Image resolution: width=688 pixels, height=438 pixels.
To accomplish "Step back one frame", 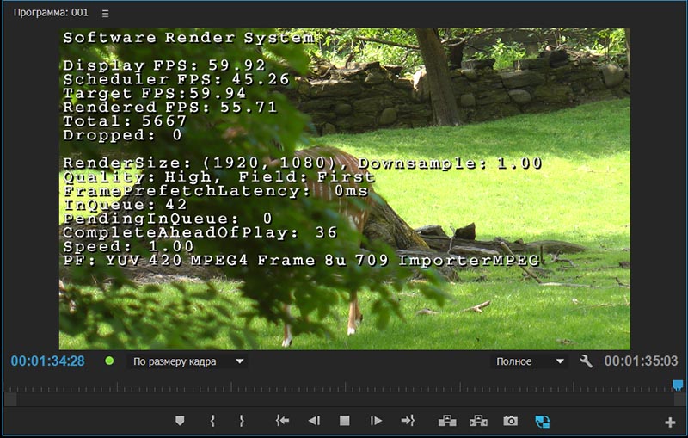I will (x=314, y=421).
